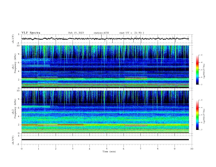Screen dimensions: 216x167
Task: Click the ch.2 colorbar "log(PSD)(V²/Hz)" label
Action: point(204,116)
